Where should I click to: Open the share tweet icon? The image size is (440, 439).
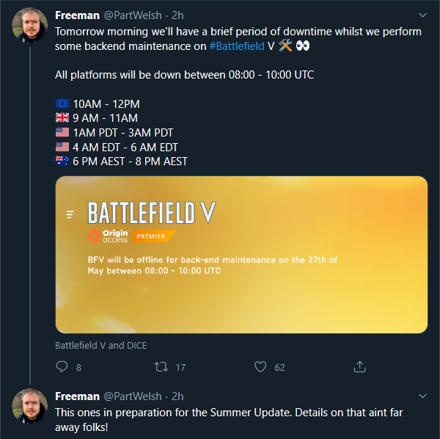359,366
